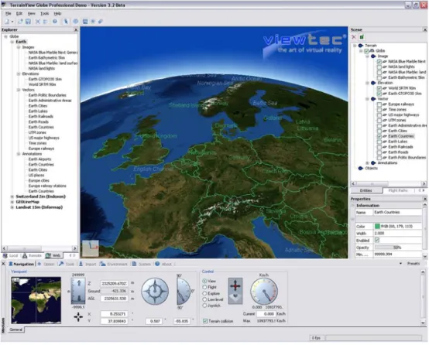Select the Explore control mode radio button
Viewport: 429px width, 345px height.
click(x=204, y=293)
